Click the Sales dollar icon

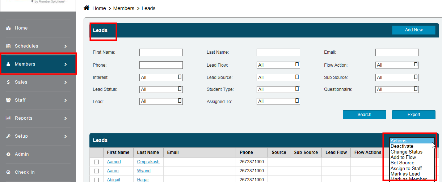tap(8, 82)
